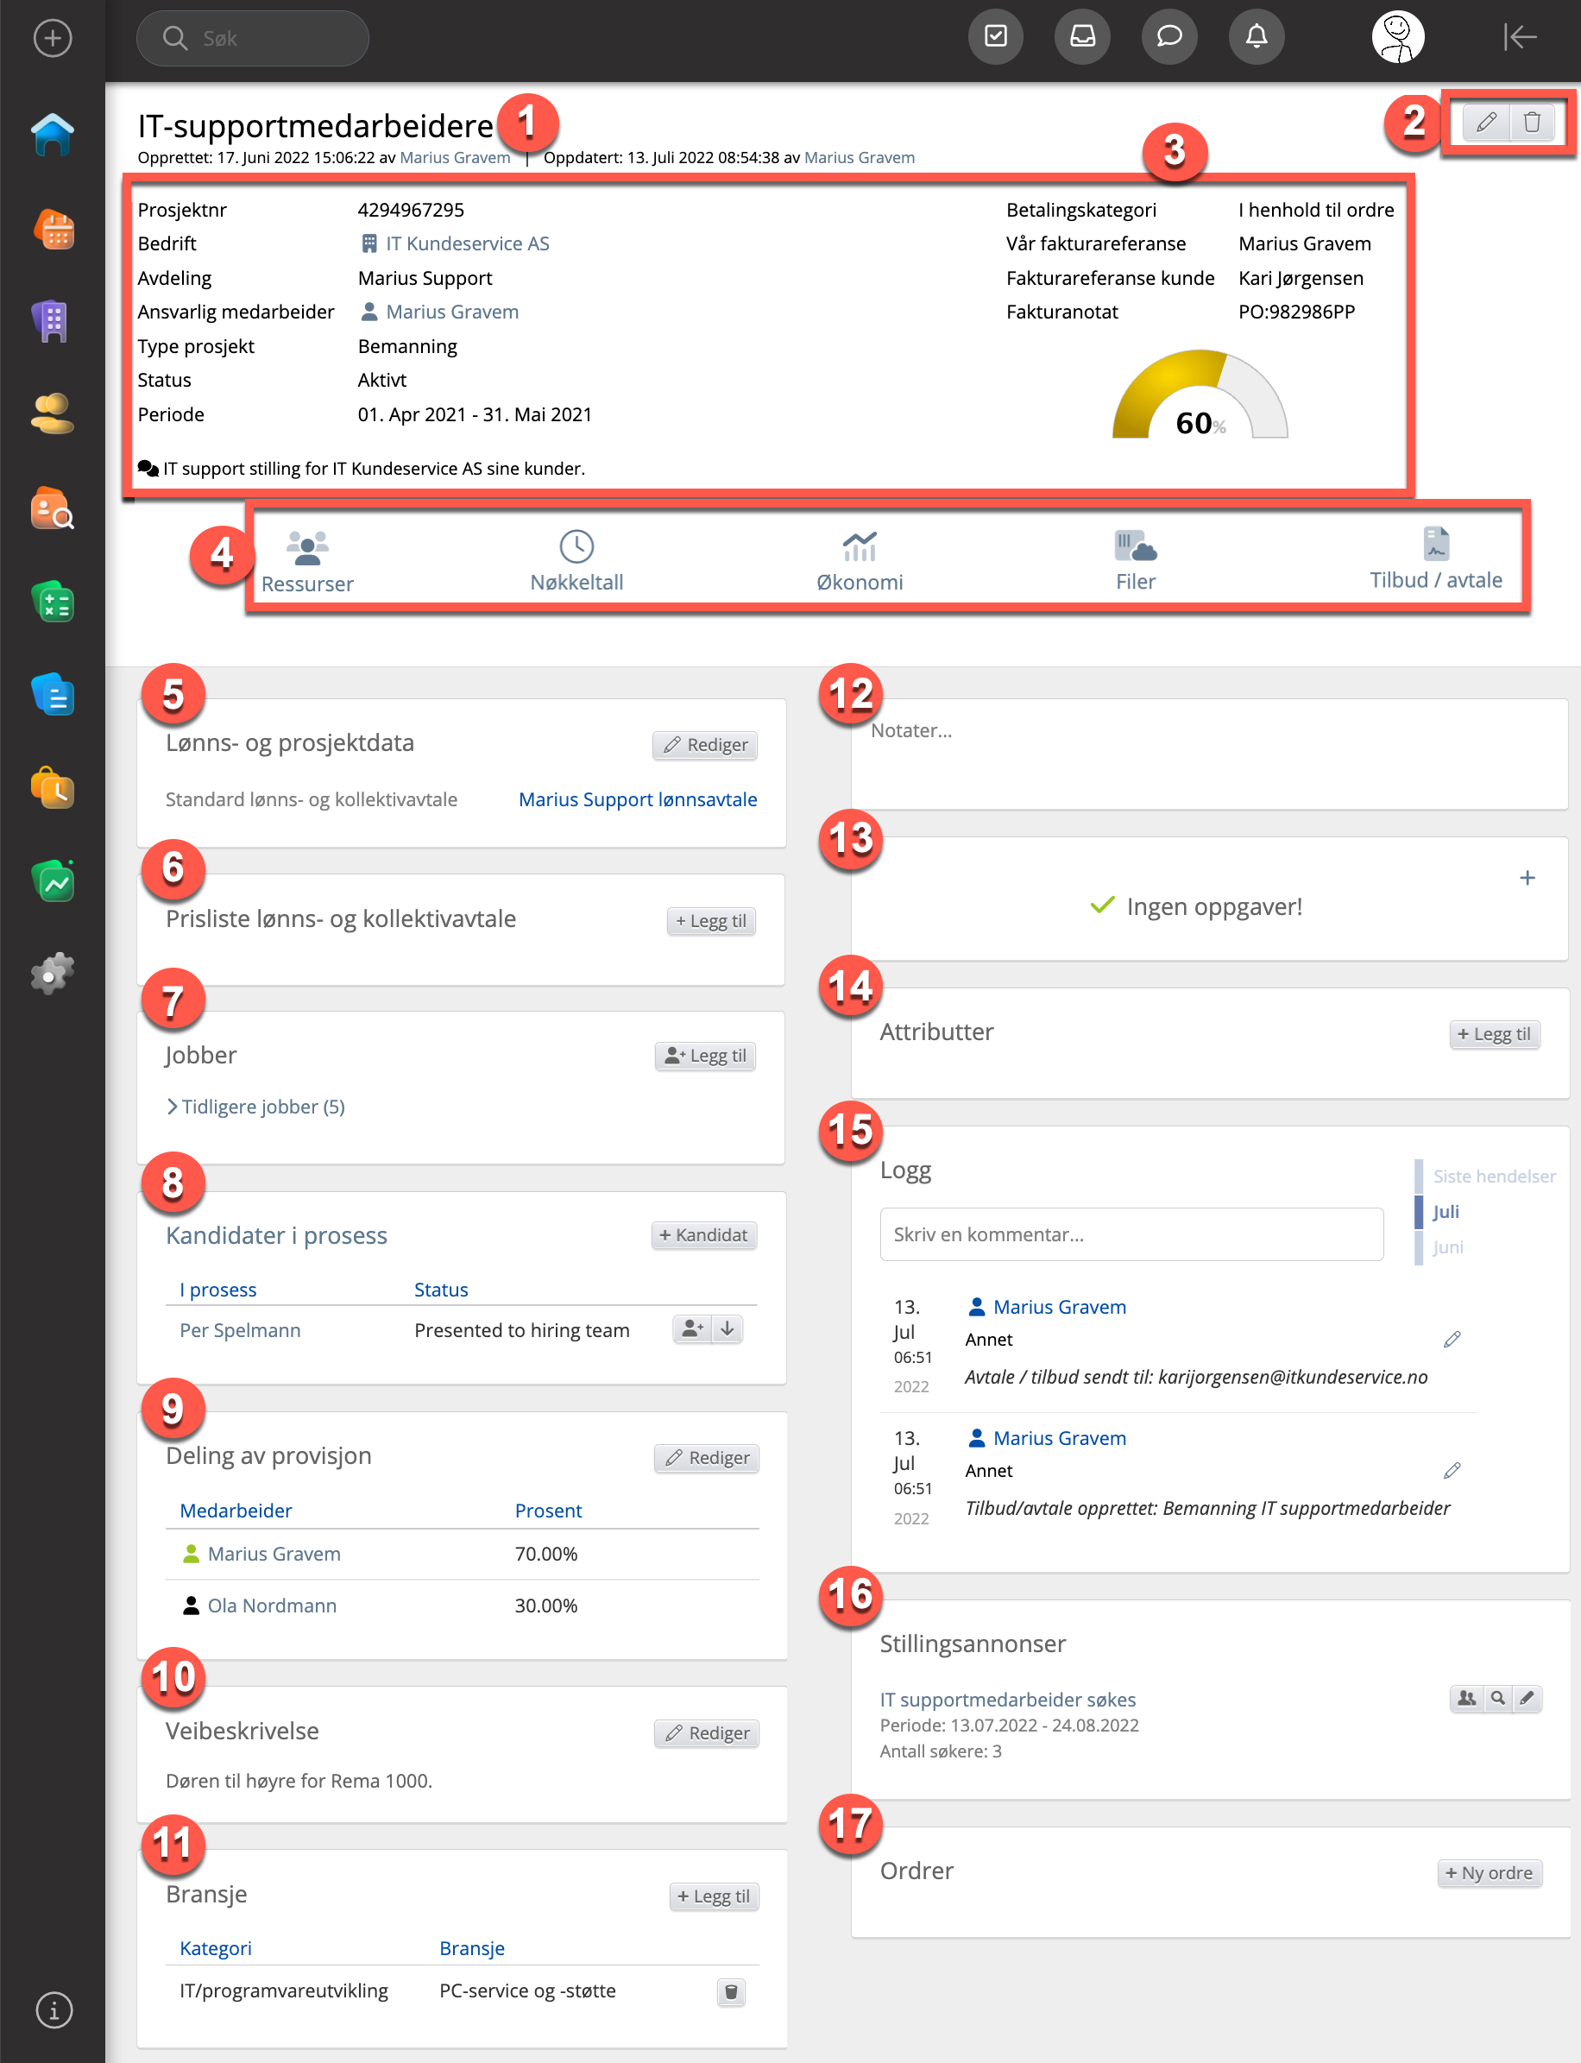The width and height of the screenshot is (1581, 2063).
Task: Collapse the sidebar with the arrow icon
Action: tap(1519, 37)
